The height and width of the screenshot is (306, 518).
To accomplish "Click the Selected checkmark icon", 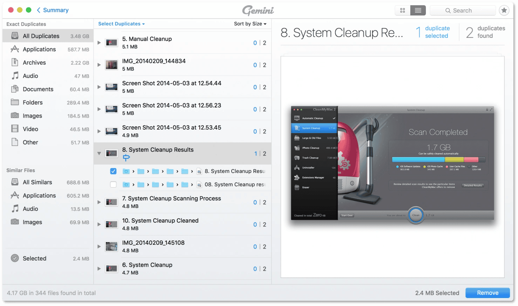I will pyautogui.click(x=15, y=258).
